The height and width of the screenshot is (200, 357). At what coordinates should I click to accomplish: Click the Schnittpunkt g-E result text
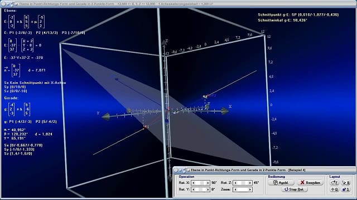pyautogui.click(x=298, y=15)
